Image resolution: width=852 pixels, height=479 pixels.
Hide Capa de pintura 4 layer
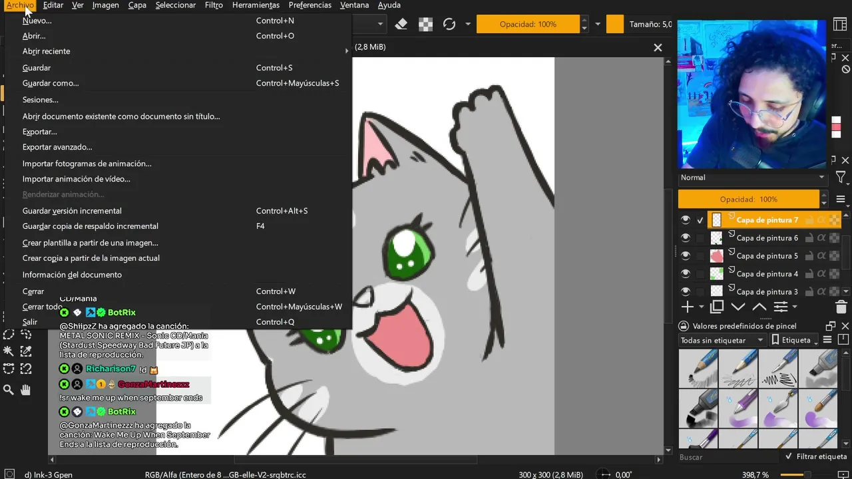tap(686, 274)
